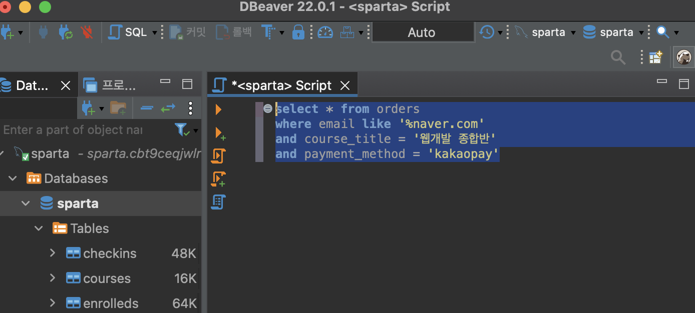
Task: Close the <sparta> Script tab
Action: (345, 85)
